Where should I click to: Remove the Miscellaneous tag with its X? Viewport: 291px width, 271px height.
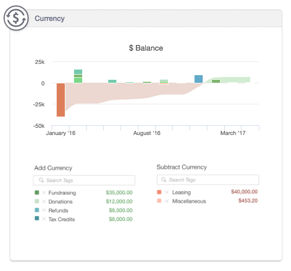point(167,201)
